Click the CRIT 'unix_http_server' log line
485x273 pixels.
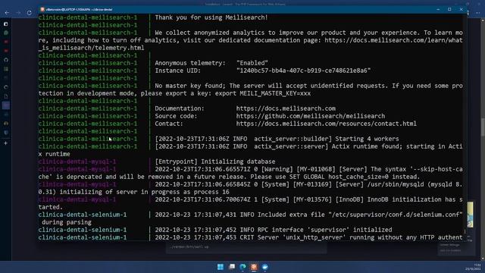coord(308,237)
